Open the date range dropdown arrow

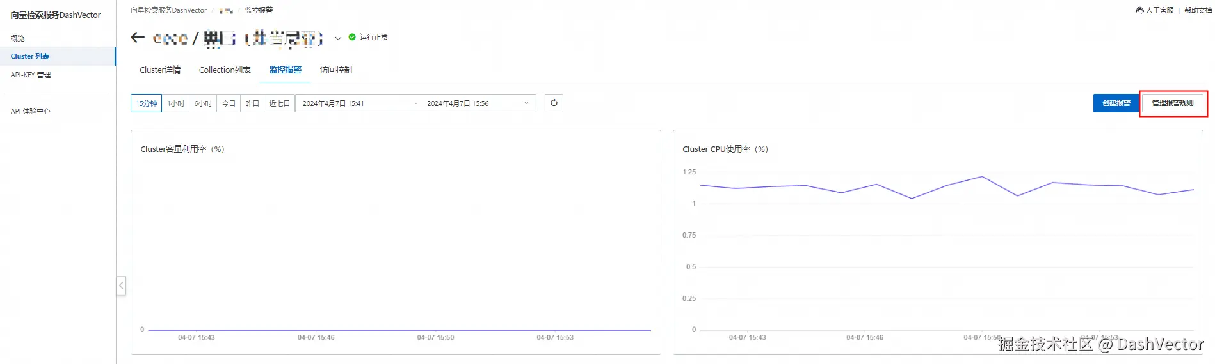pos(526,103)
